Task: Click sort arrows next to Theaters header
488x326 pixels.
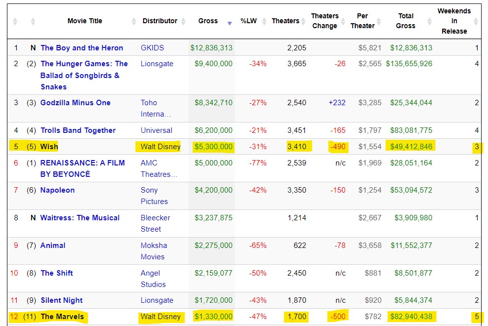Action: pyautogui.click(x=304, y=21)
